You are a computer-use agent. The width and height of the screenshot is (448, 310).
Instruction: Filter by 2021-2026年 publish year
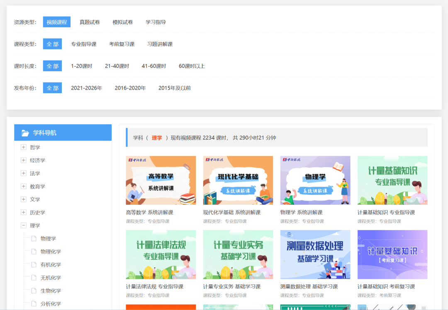pos(86,88)
